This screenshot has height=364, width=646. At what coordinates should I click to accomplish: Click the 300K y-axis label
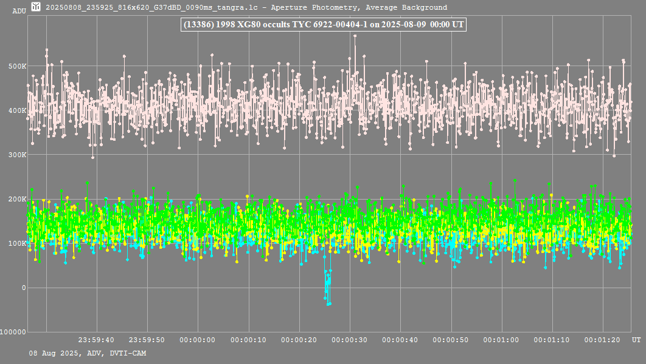(18, 155)
